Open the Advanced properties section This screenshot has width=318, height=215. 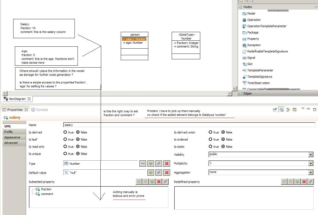(14, 143)
